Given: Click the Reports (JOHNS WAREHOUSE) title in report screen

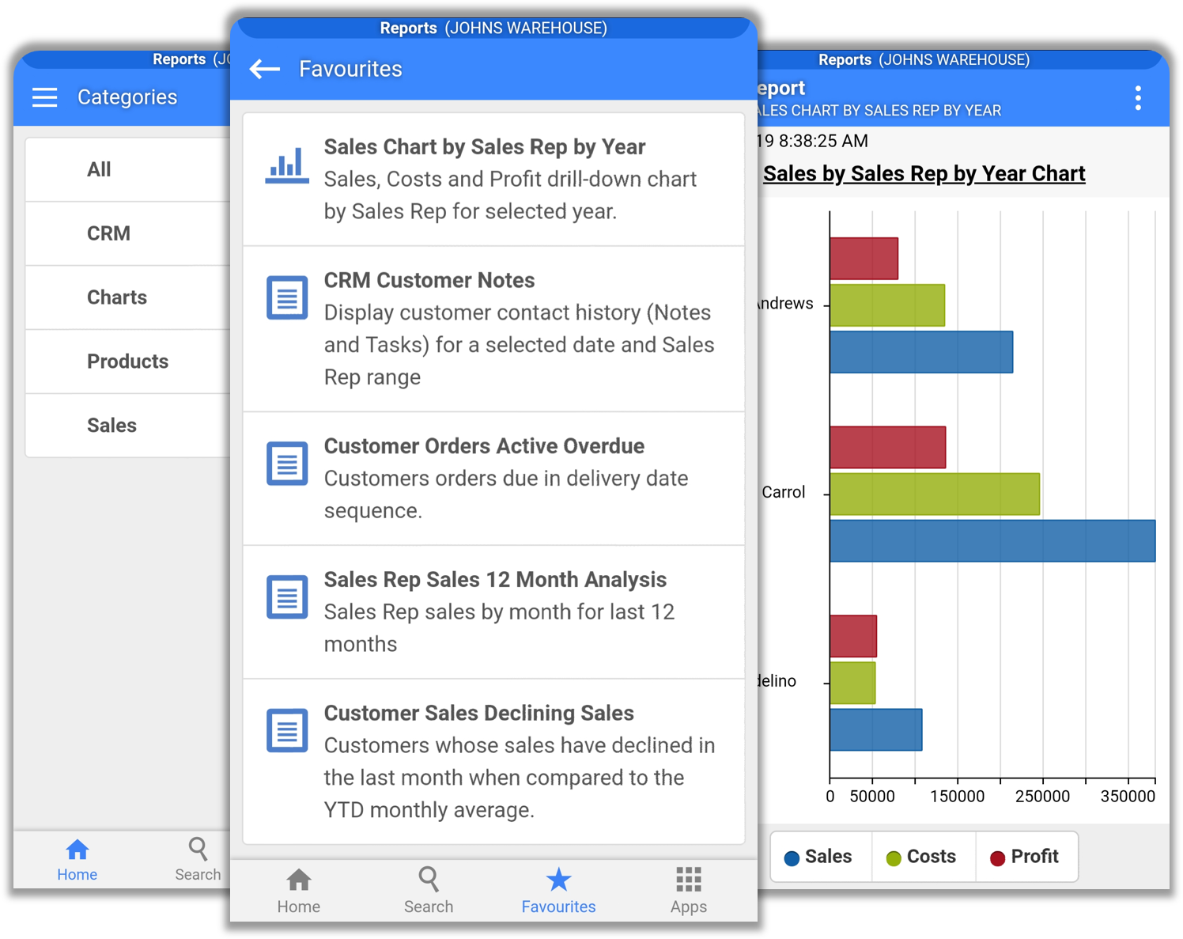Looking at the screenshot, I should (924, 60).
